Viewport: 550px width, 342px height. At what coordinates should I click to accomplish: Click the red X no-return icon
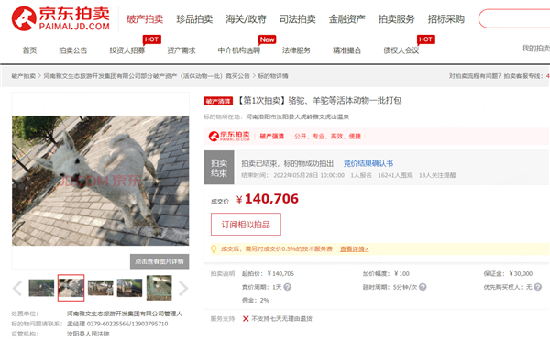point(246,319)
